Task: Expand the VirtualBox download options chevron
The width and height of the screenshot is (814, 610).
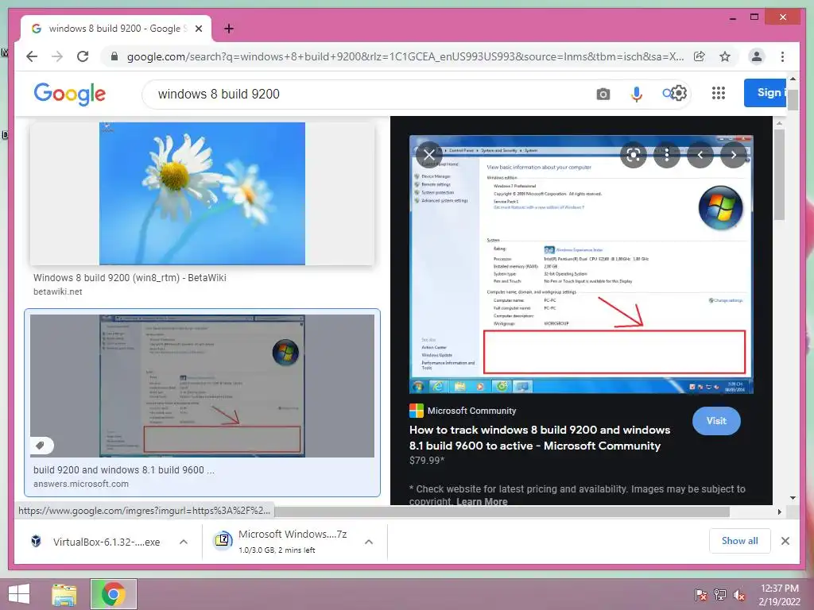Action: tap(184, 542)
